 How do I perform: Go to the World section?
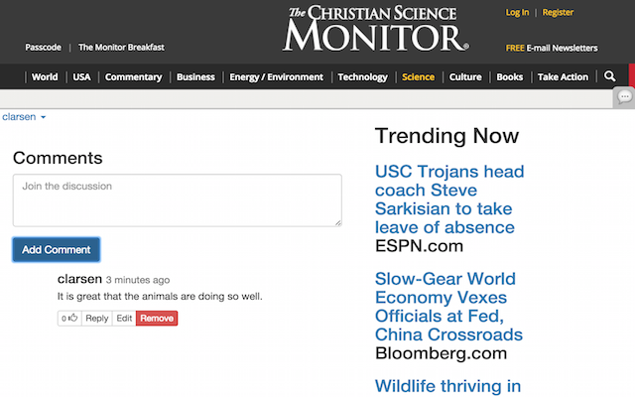[45, 76]
